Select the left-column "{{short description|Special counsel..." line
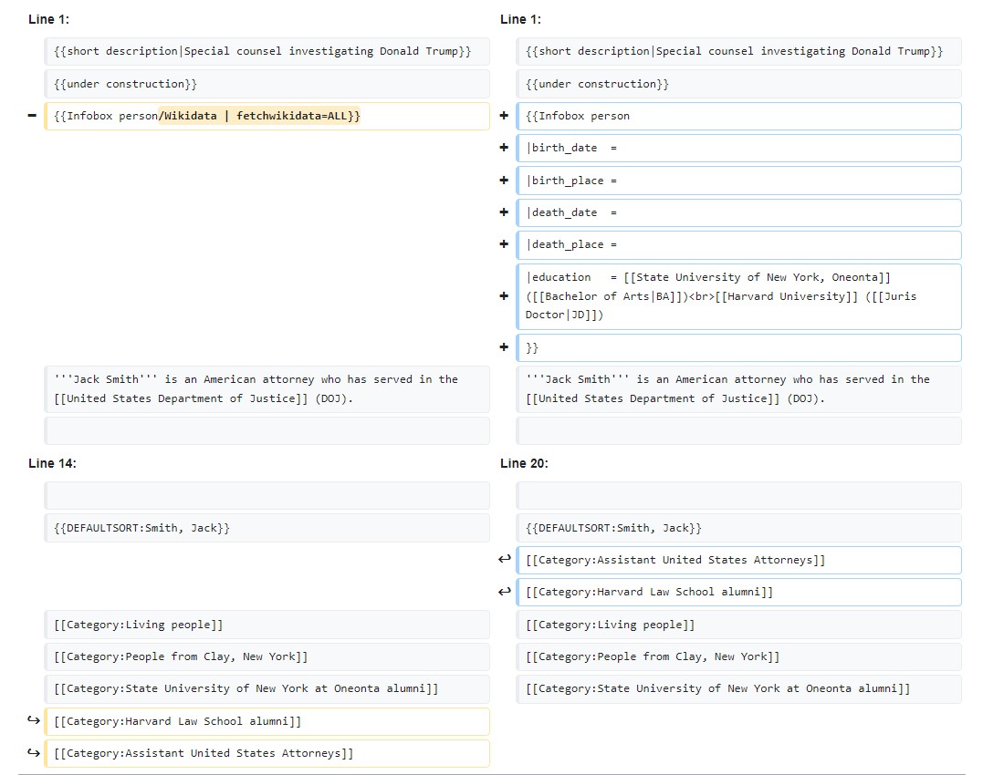 [267, 51]
